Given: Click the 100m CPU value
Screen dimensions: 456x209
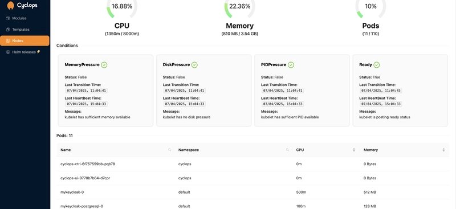Looking at the screenshot, I should tap(301, 206).
